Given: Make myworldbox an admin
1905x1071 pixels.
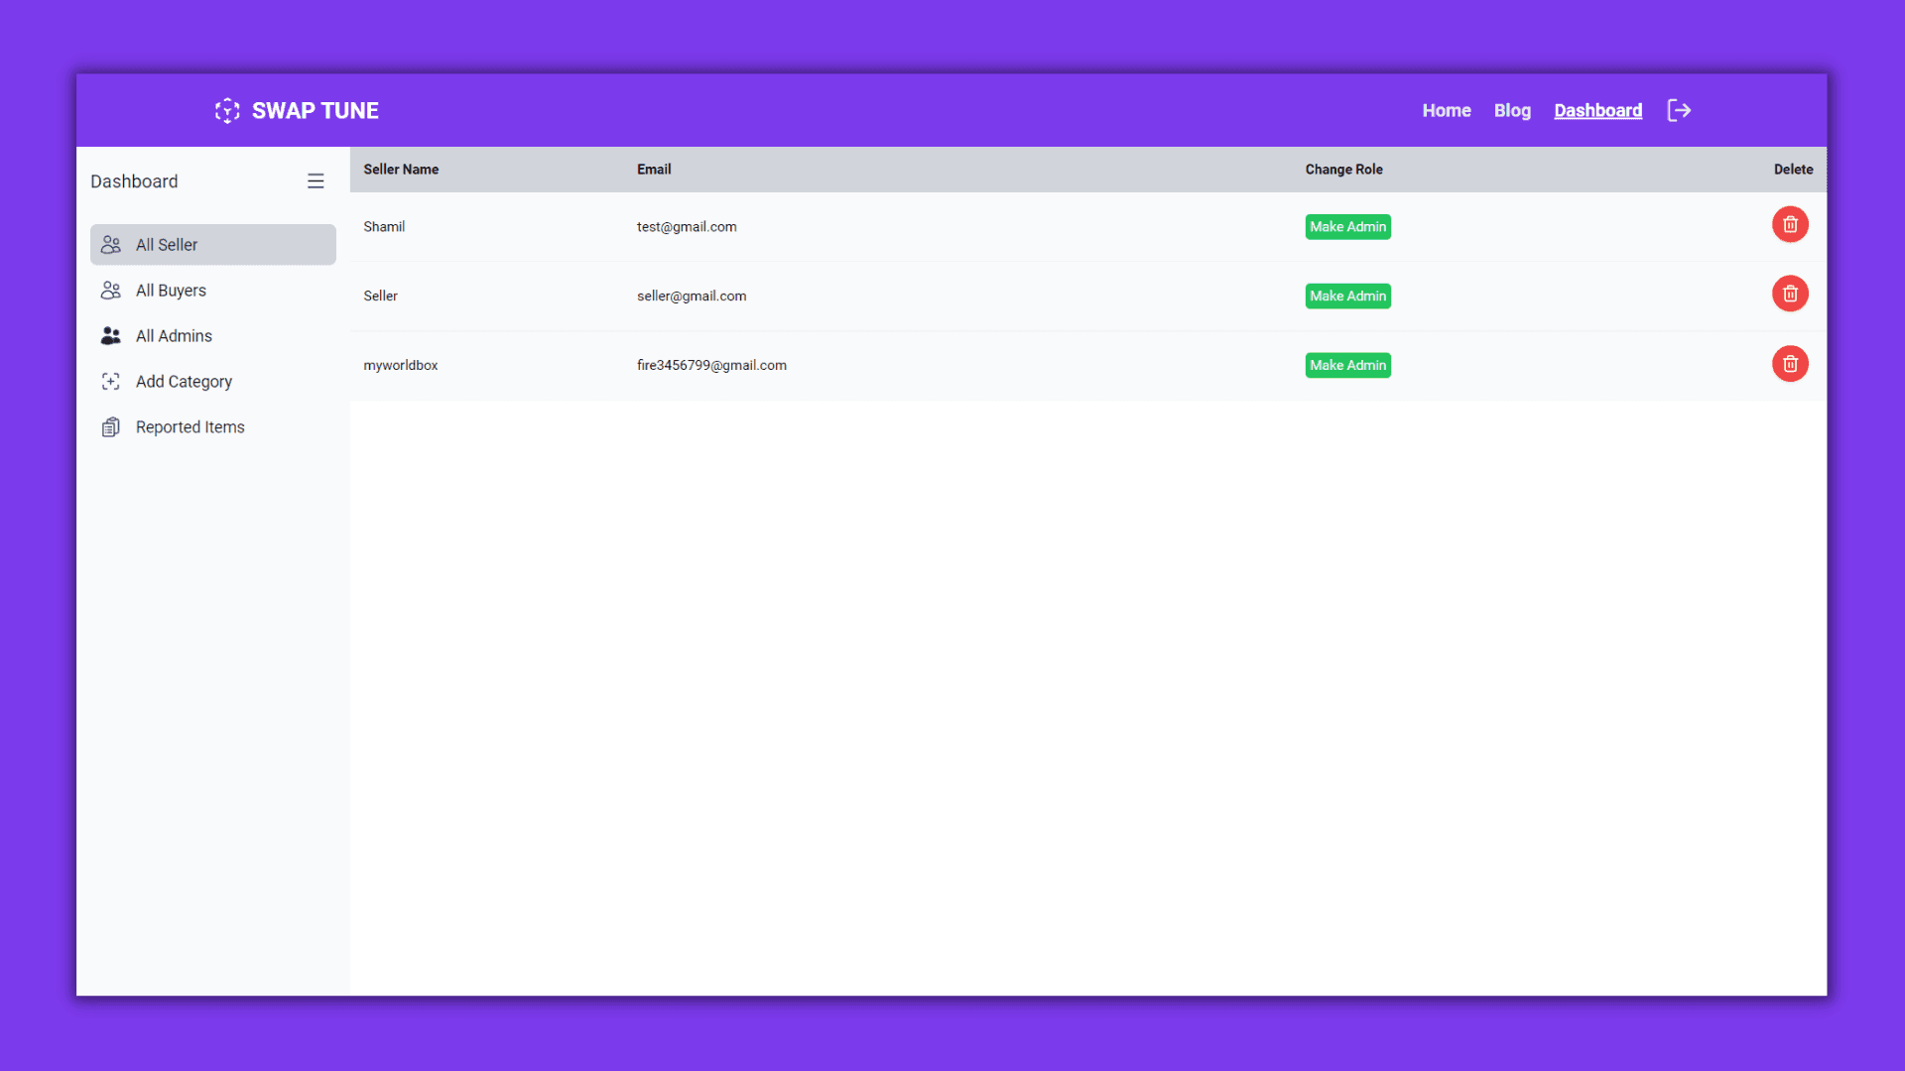Looking at the screenshot, I should click(x=1347, y=366).
